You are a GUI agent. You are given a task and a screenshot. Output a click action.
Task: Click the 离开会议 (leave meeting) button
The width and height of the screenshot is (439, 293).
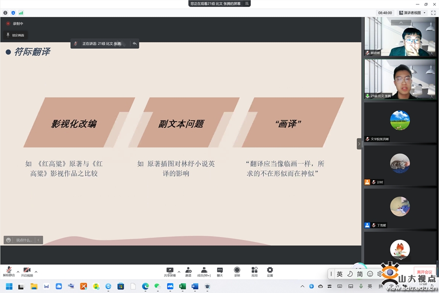424,272
